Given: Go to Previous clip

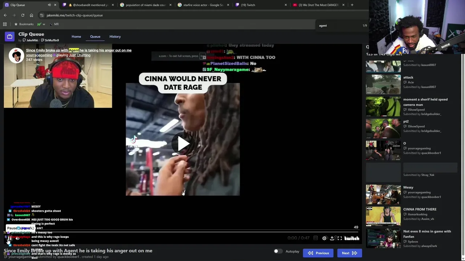Looking at the screenshot, I should pos(318,253).
